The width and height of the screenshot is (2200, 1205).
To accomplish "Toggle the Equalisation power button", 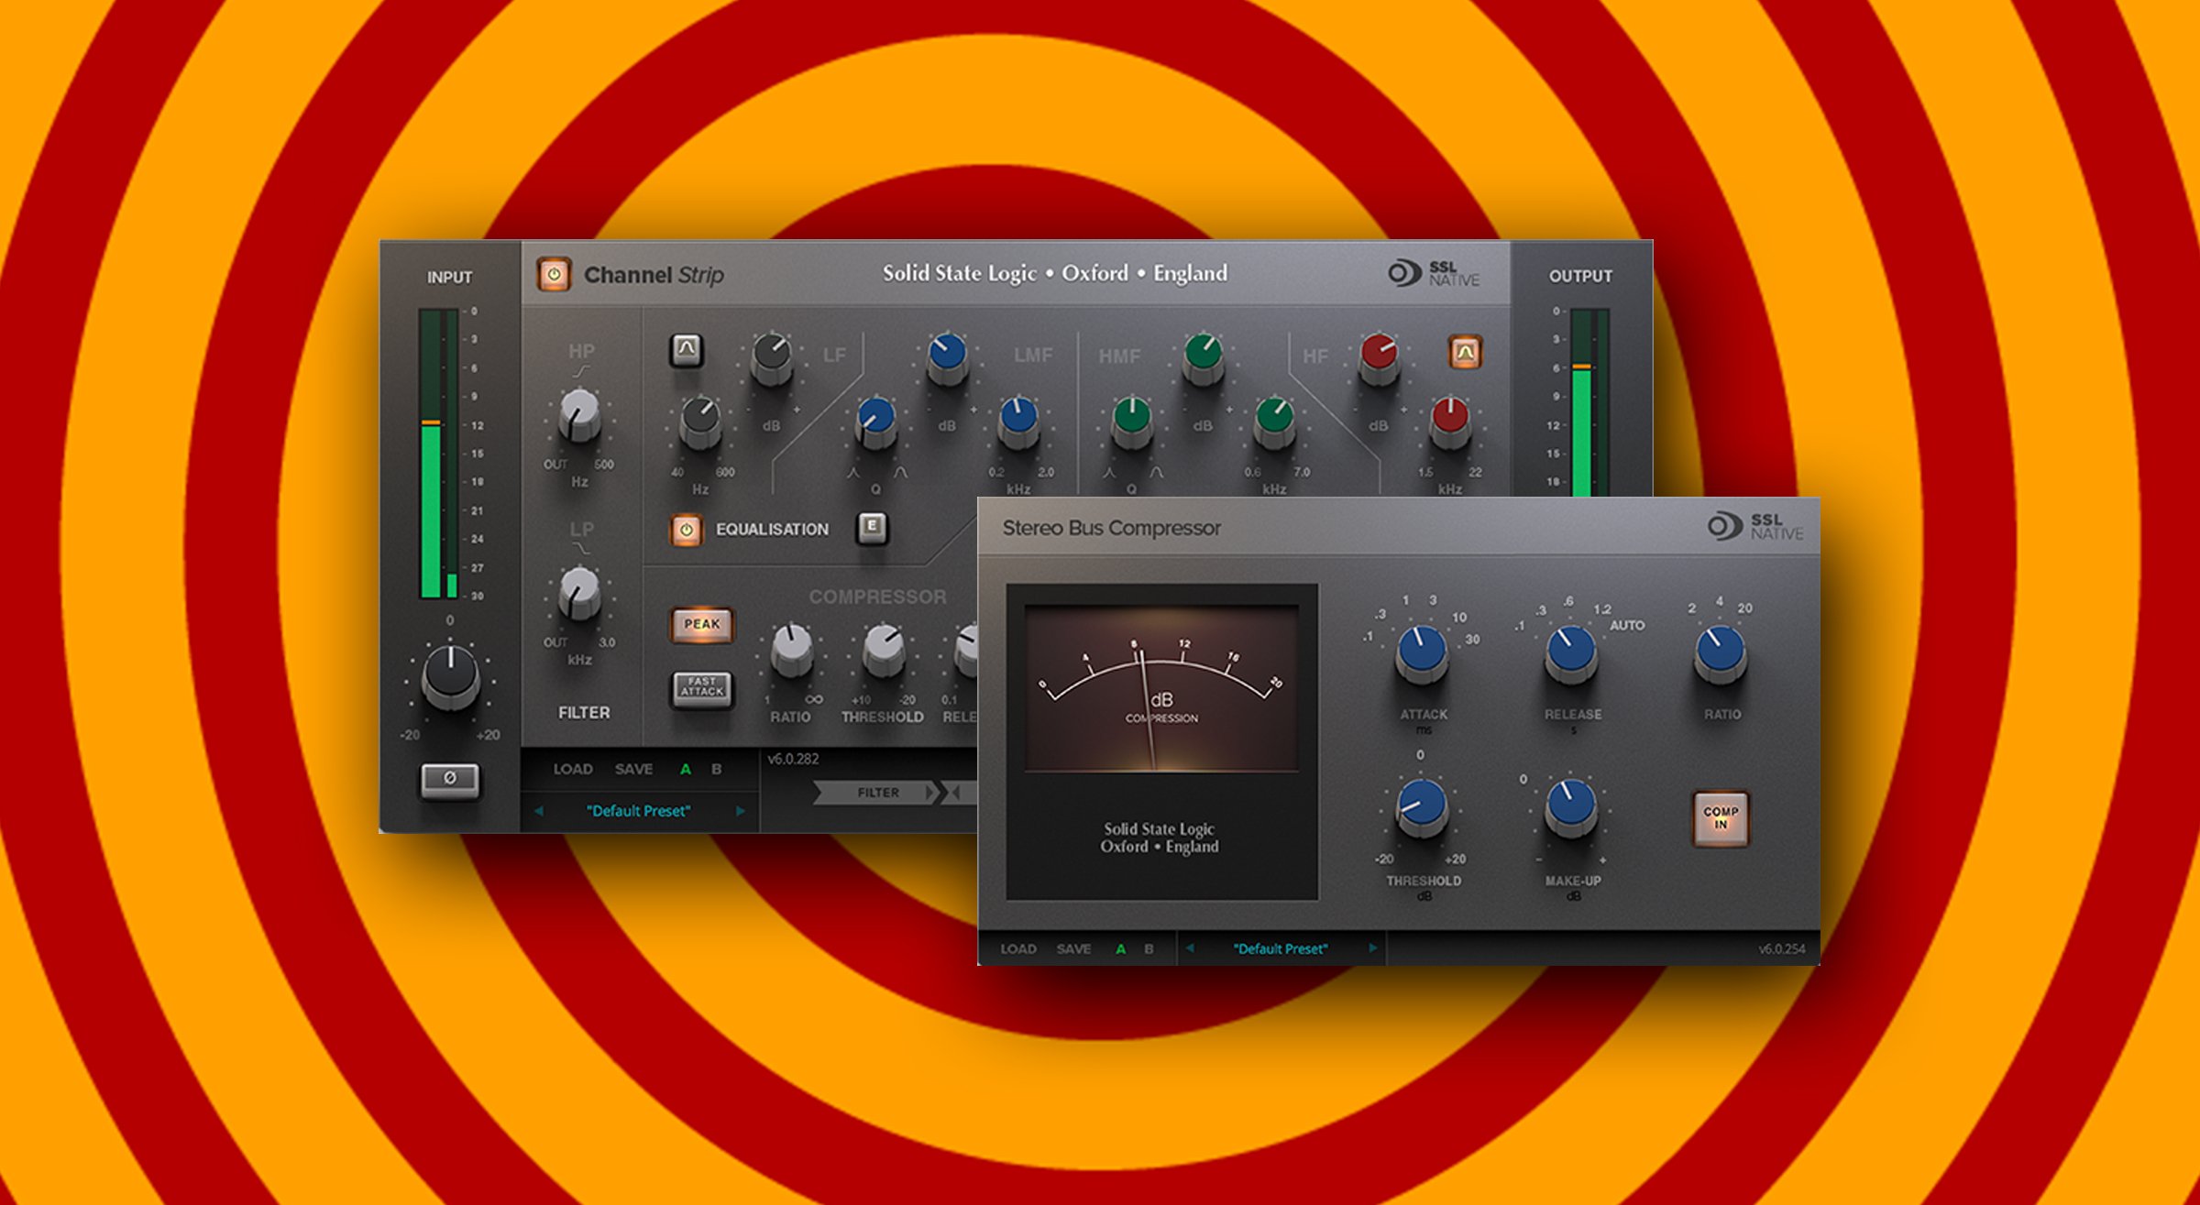I will click(686, 530).
